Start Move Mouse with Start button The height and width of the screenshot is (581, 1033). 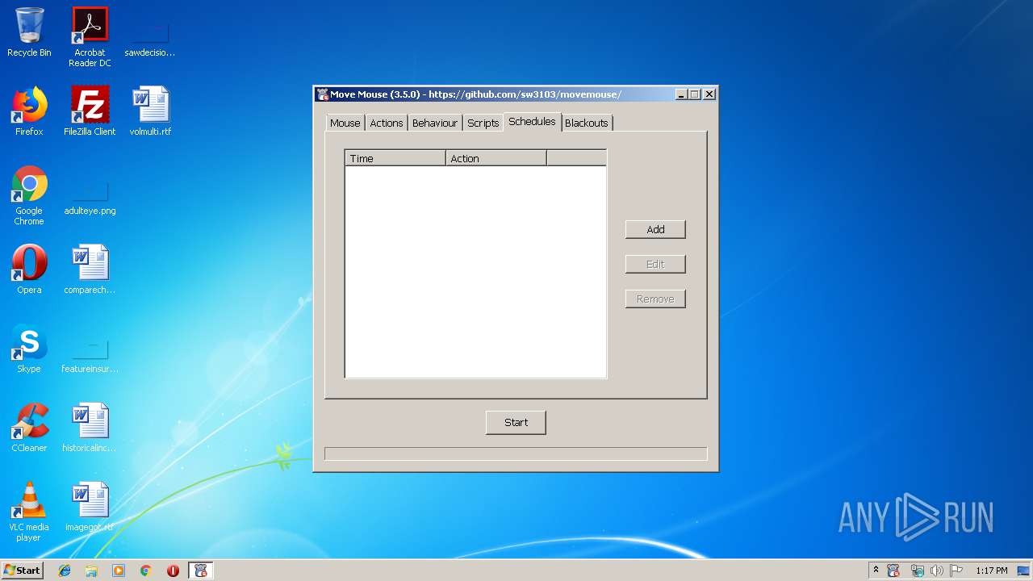tap(516, 422)
